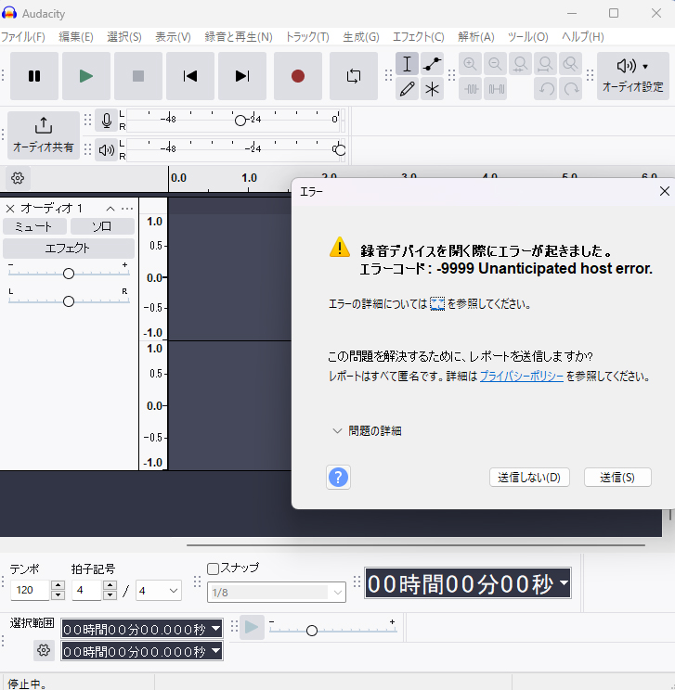
Task: Click the 送信しない(D) button
Action: click(x=528, y=478)
